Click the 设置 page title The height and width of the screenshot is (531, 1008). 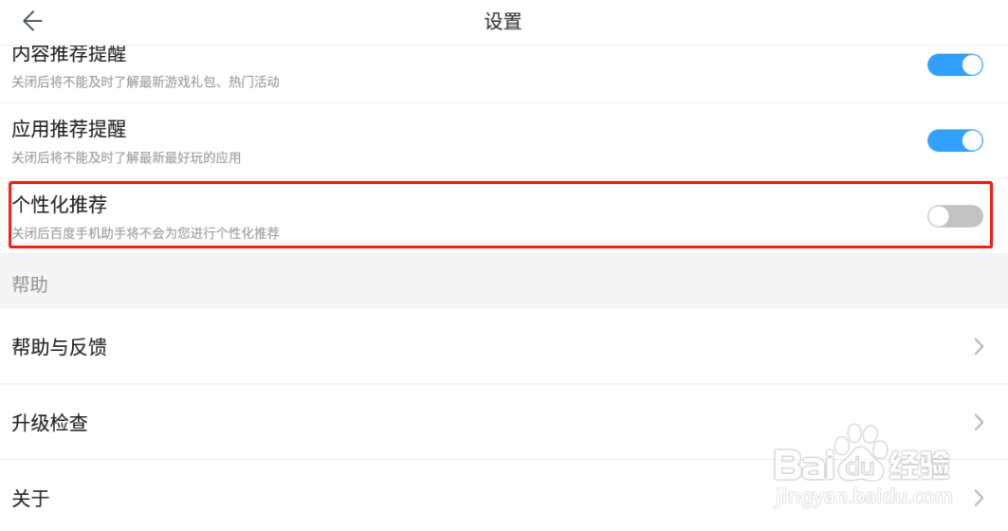pyautogui.click(x=503, y=22)
